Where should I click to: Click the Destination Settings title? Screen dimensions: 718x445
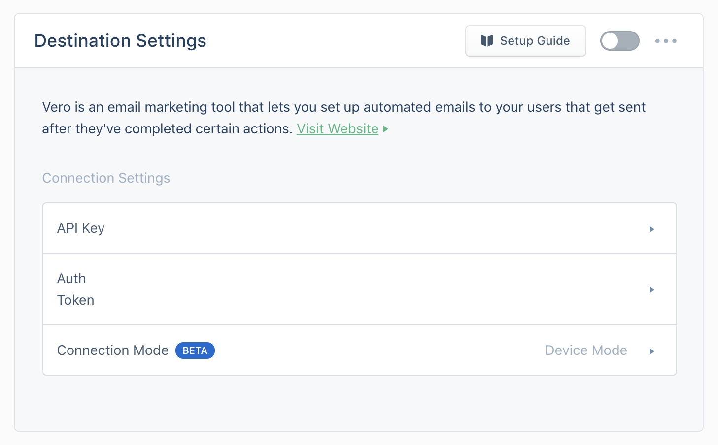point(120,41)
